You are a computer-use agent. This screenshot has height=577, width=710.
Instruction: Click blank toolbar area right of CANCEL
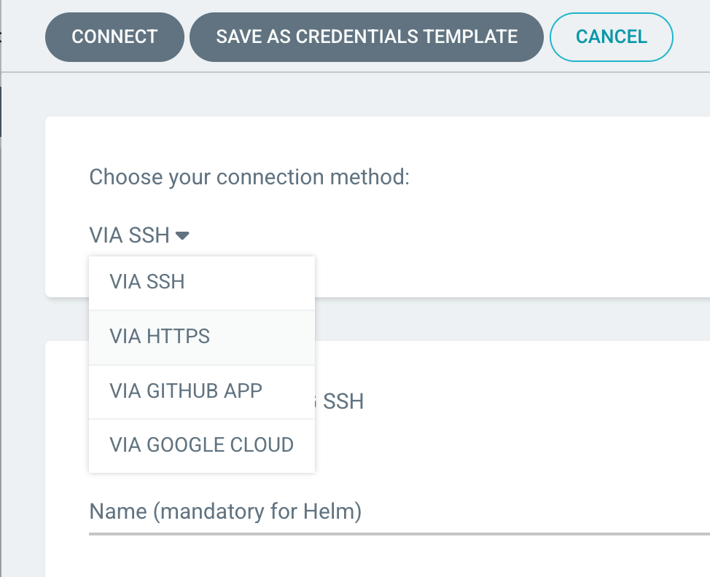(693, 36)
